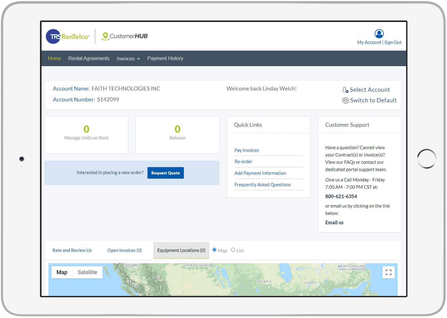The image size is (447, 318).
Task: Select the List radio button
Action: [x=233, y=250]
